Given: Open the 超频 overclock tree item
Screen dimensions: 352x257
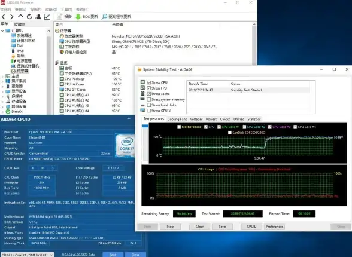Looking at the screenshot, I should 18,56.
